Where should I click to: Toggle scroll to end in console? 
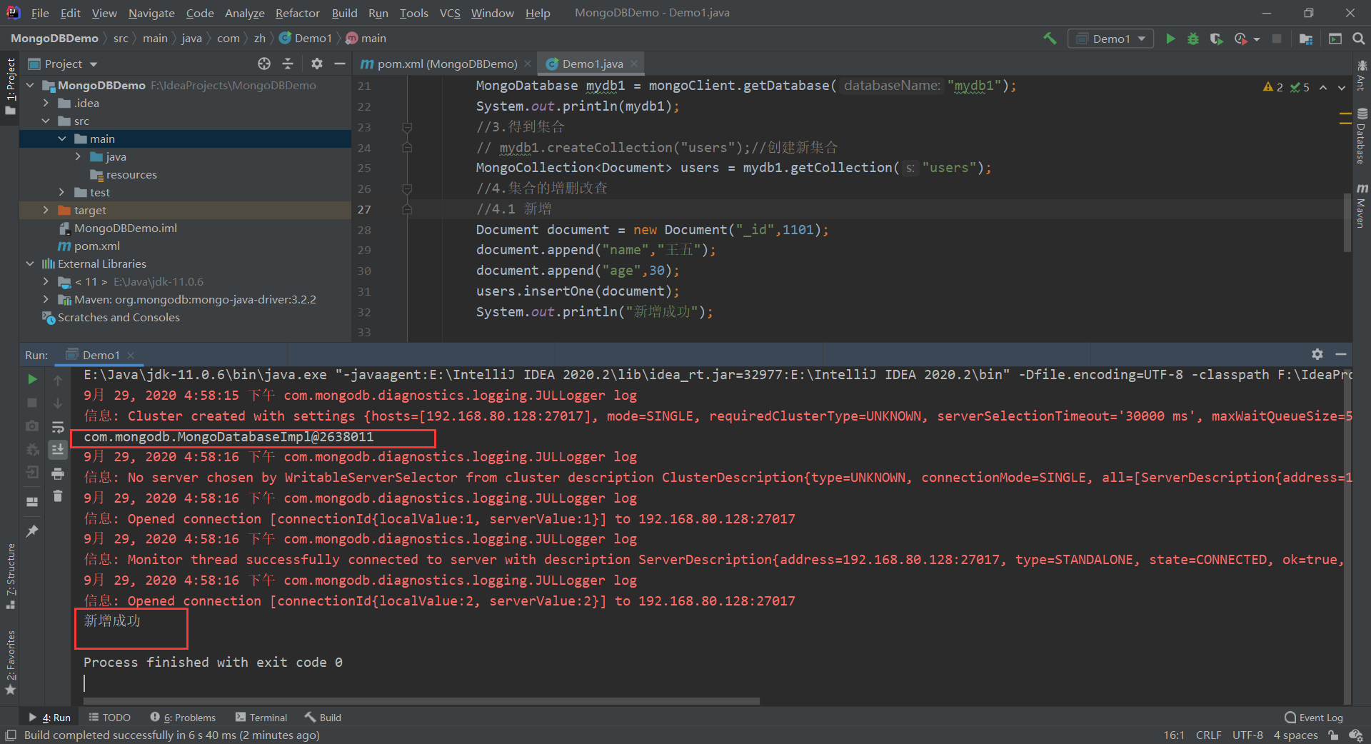click(x=58, y=449)
